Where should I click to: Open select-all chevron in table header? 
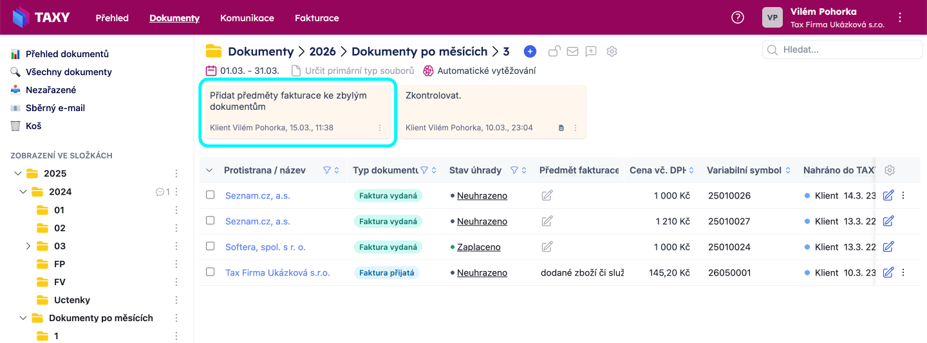click(x=209, y=170)
